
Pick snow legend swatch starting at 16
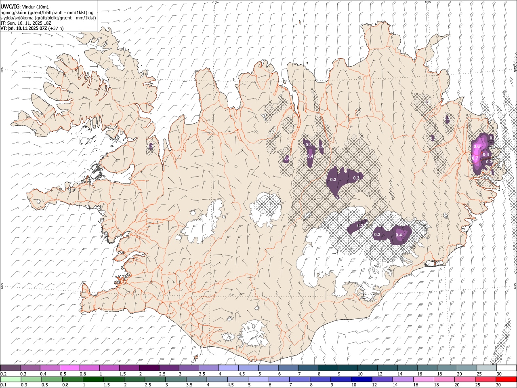(x=427, y=368)
